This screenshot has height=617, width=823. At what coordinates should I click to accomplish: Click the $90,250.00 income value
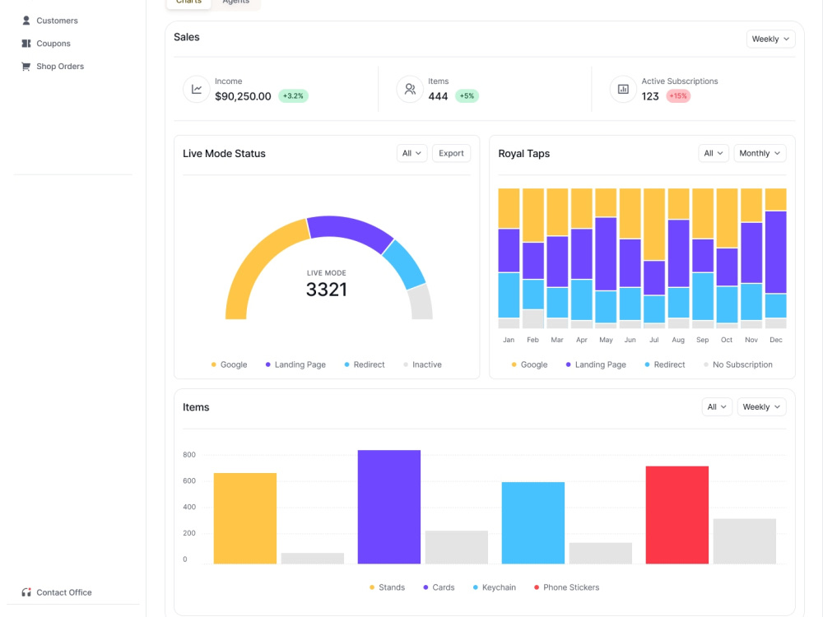click(x=243, y=96)
